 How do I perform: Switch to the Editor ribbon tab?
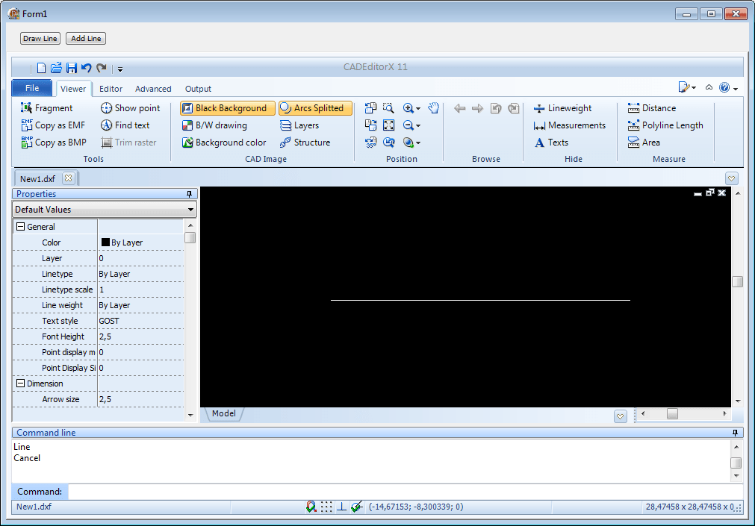tap(111, 89)
